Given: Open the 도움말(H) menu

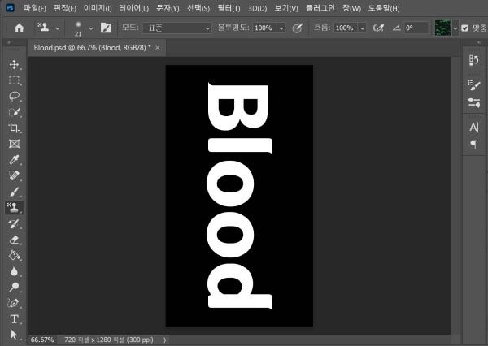Looking at the screenshot, I should pos(384,8).
